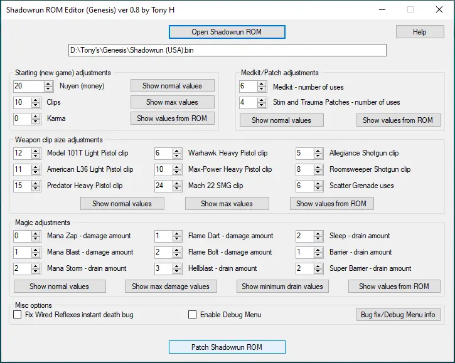
Task: Show normal values for Medkit/Patch
Action: [x=282, y=120]
